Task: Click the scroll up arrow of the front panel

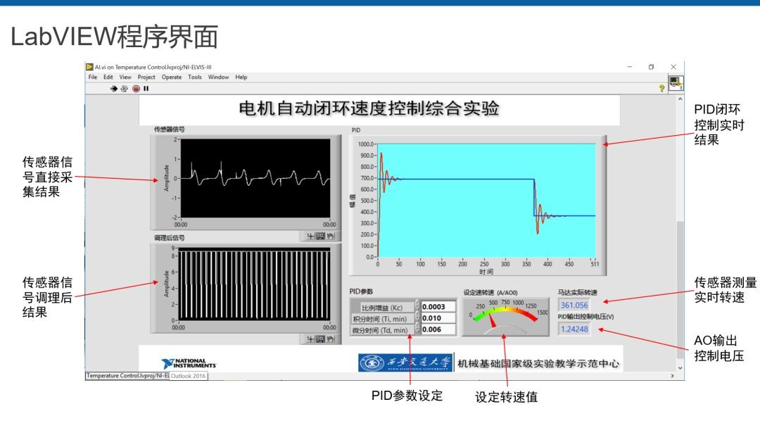Action: tap(680, 99)
